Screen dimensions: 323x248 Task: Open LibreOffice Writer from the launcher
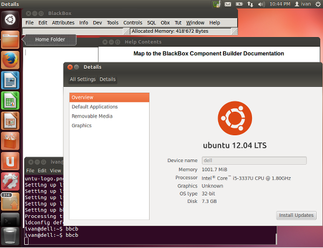[10, 81]
